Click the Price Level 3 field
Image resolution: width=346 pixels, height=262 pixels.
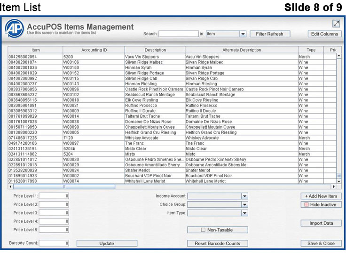[54, 213]
